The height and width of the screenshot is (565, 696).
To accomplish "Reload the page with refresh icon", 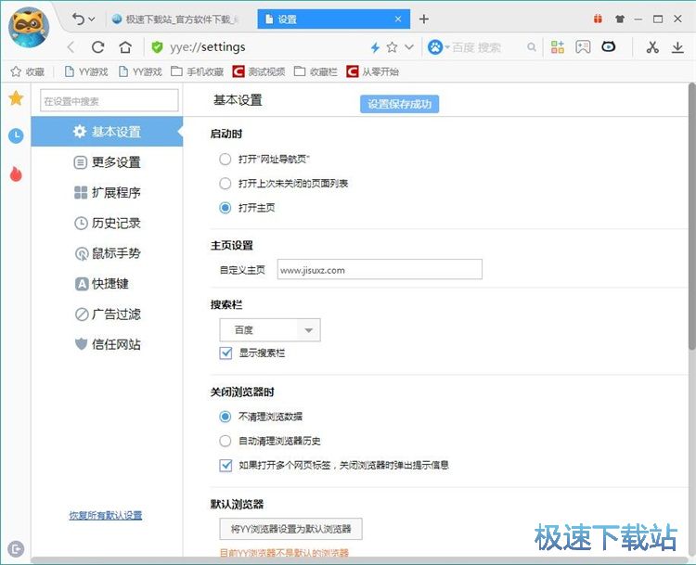I will 97,47.
